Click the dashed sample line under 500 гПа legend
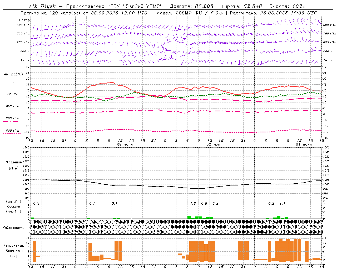This screenshot has width=337, height=269. pos(12,134)
